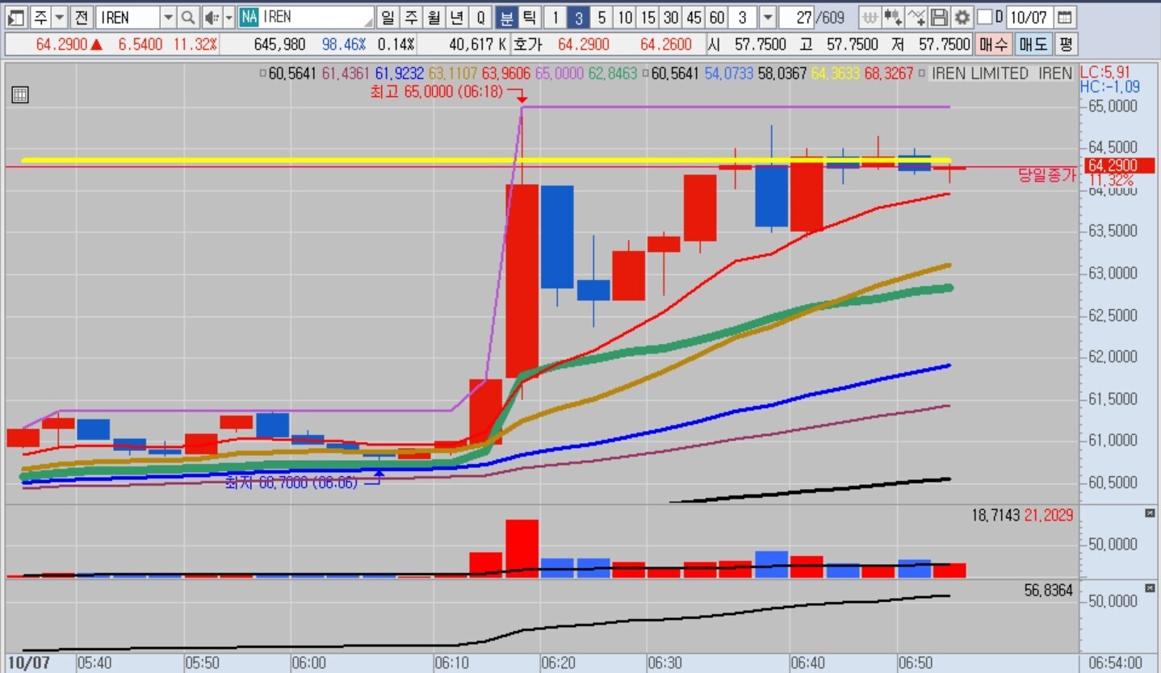
Task: Click the magnifier stock search icon
Action: coord(187,17)
